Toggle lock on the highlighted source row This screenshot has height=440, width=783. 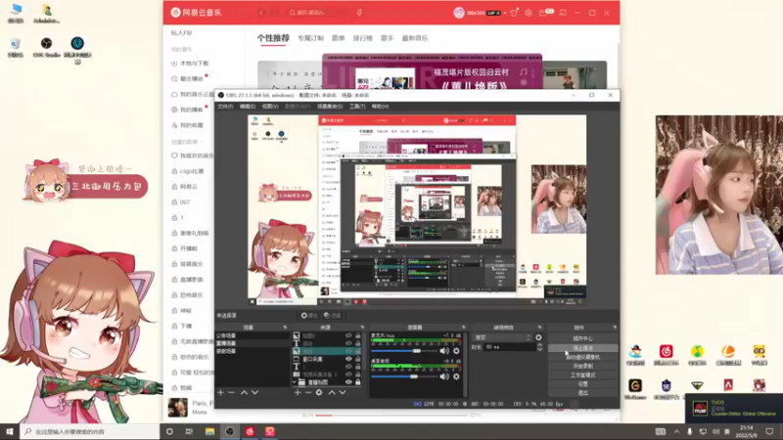click(x=357, y=351)
